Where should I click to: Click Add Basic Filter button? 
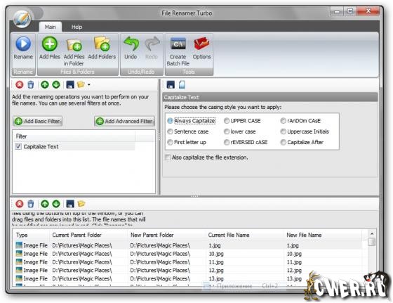(38, 121)
